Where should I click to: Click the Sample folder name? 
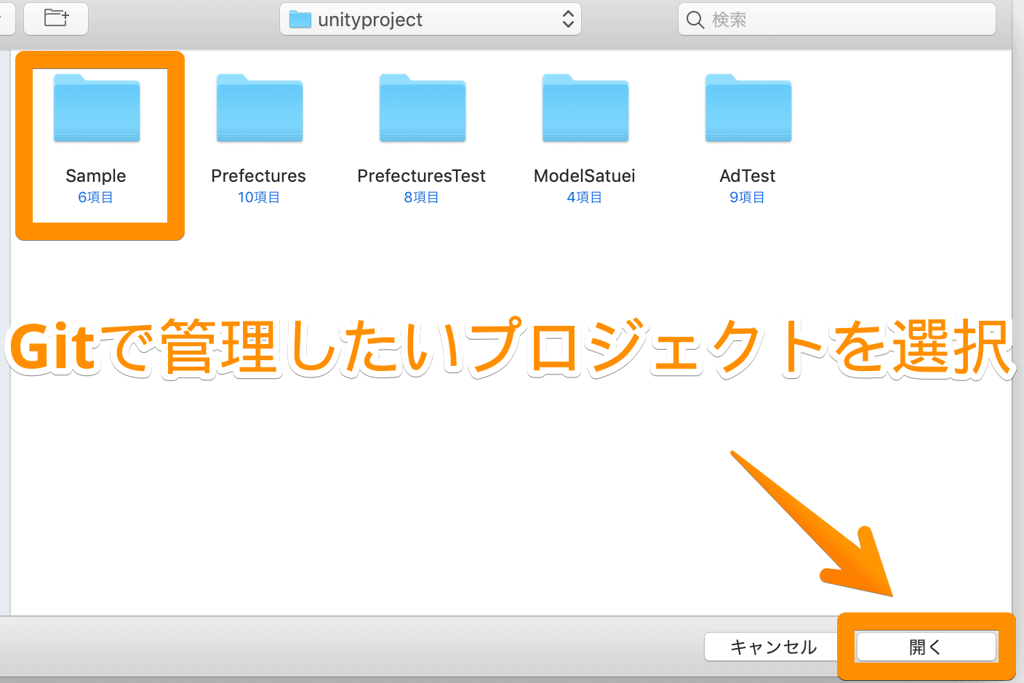tap(96, 176)
